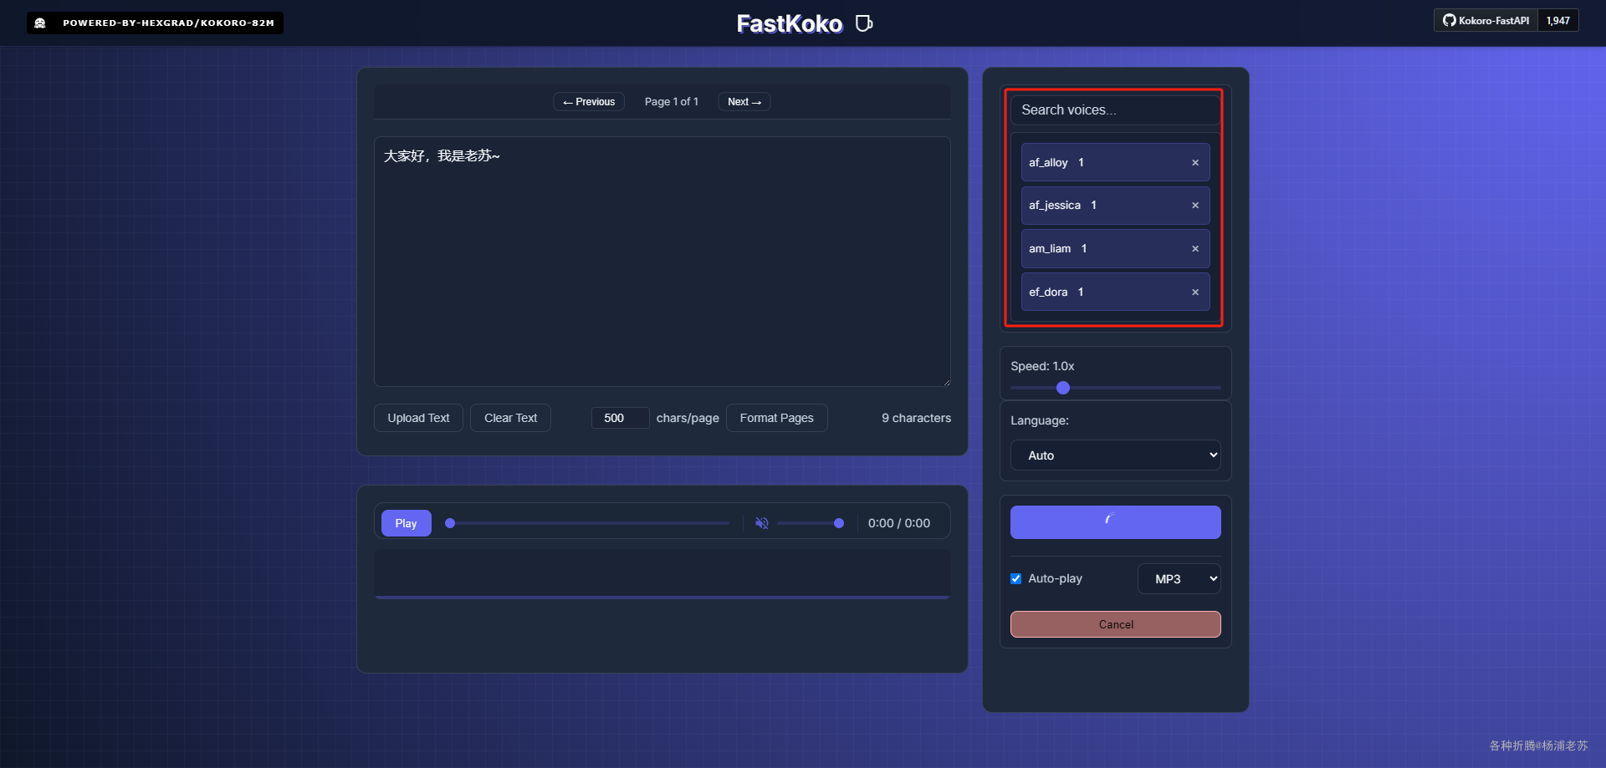Mute audio with the speaker icon
1606x768 pixels.
click(762, 523)
